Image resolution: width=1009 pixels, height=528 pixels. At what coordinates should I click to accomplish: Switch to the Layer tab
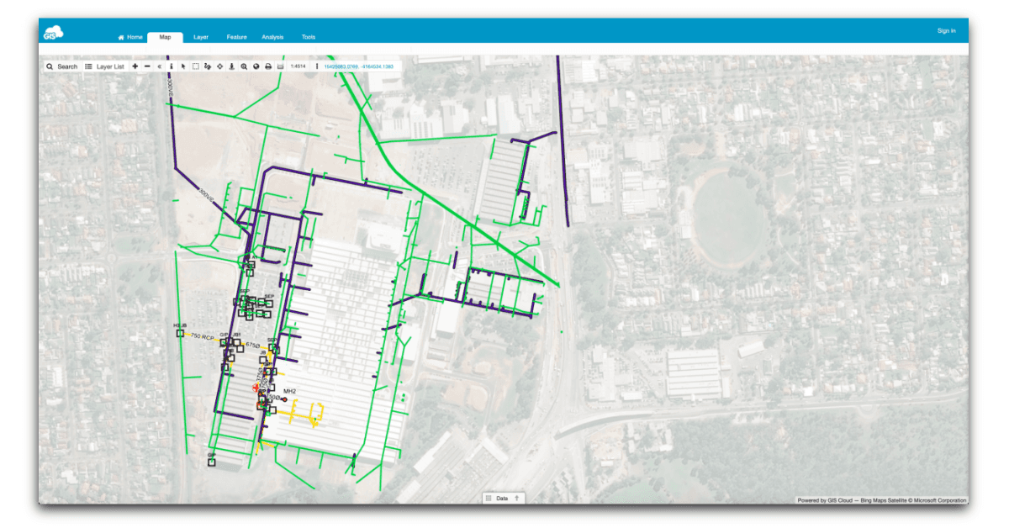click(x=201, y=37)
